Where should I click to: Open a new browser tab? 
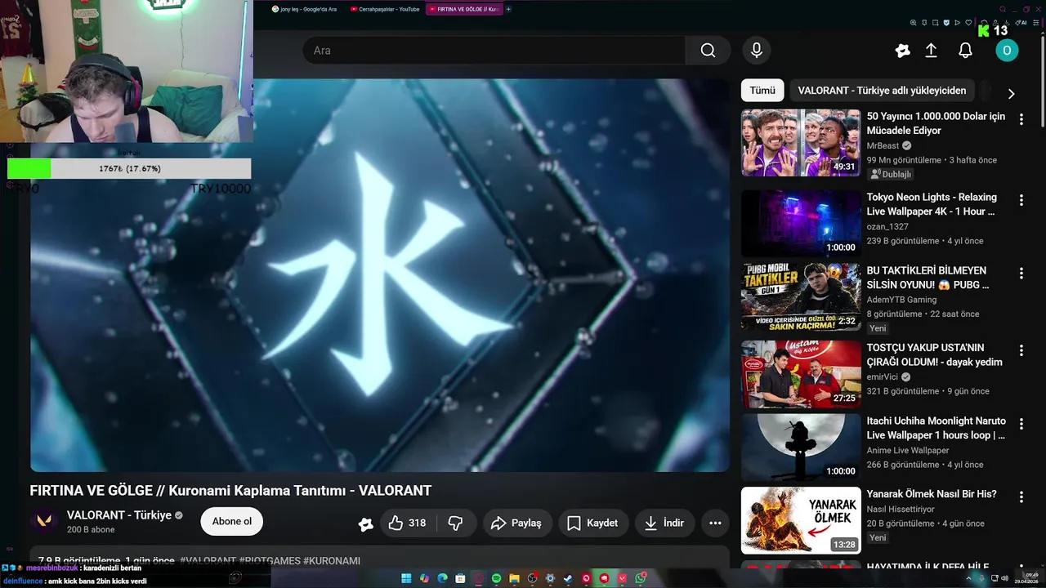[508, 9]
